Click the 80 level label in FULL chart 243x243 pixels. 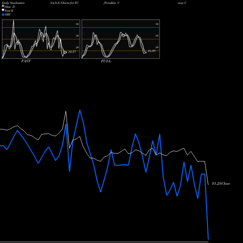click(x=157, y=24)
